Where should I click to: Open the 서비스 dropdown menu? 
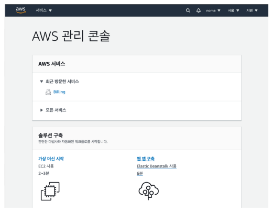(x=43, y=10)
